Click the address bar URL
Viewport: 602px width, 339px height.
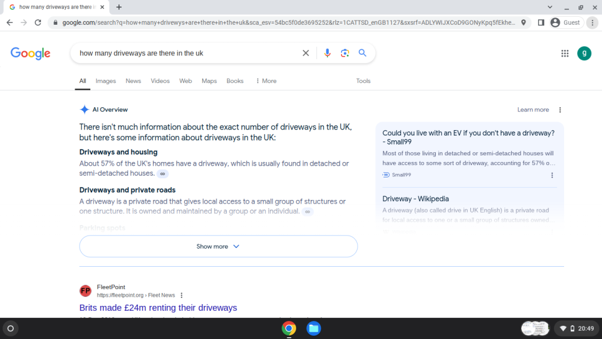coord(289,23)
